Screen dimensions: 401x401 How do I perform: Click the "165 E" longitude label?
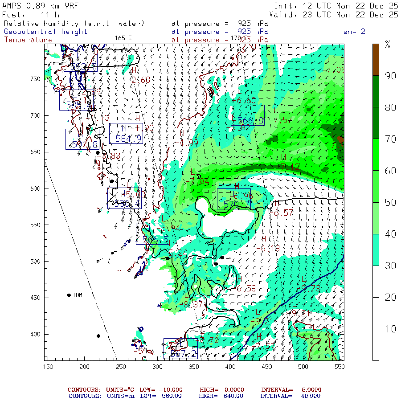tap(123, 38)
